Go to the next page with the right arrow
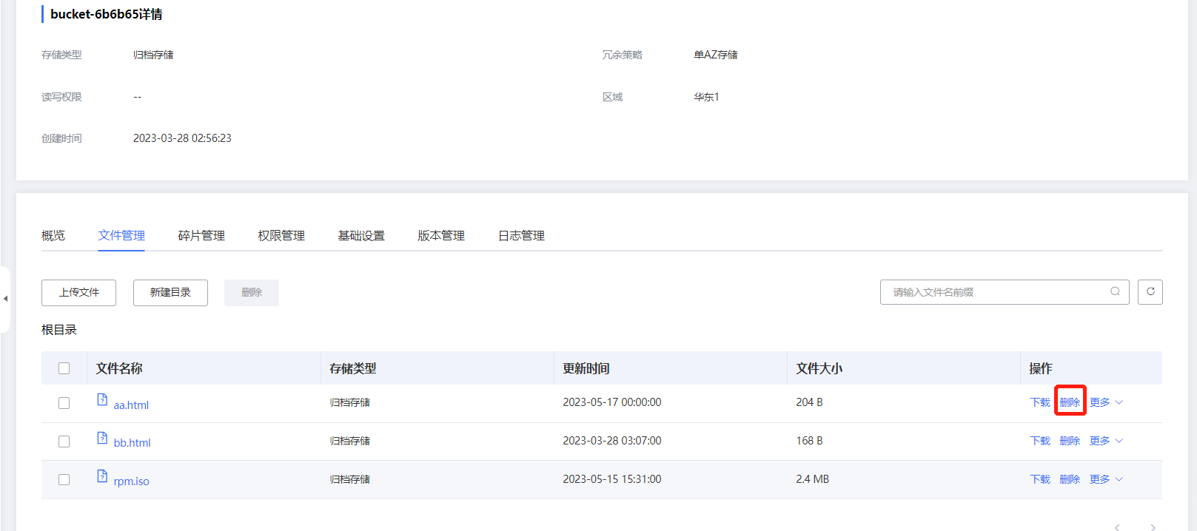Screen dimensions: 1197x531 [1153, 527]
